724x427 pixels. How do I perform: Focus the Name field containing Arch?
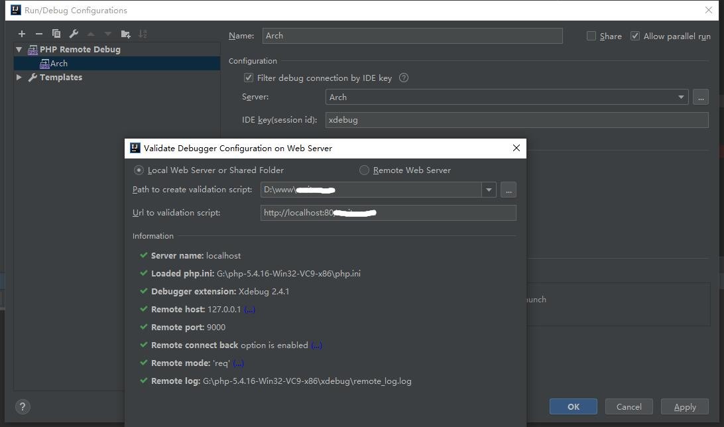(x=412, y=36)
